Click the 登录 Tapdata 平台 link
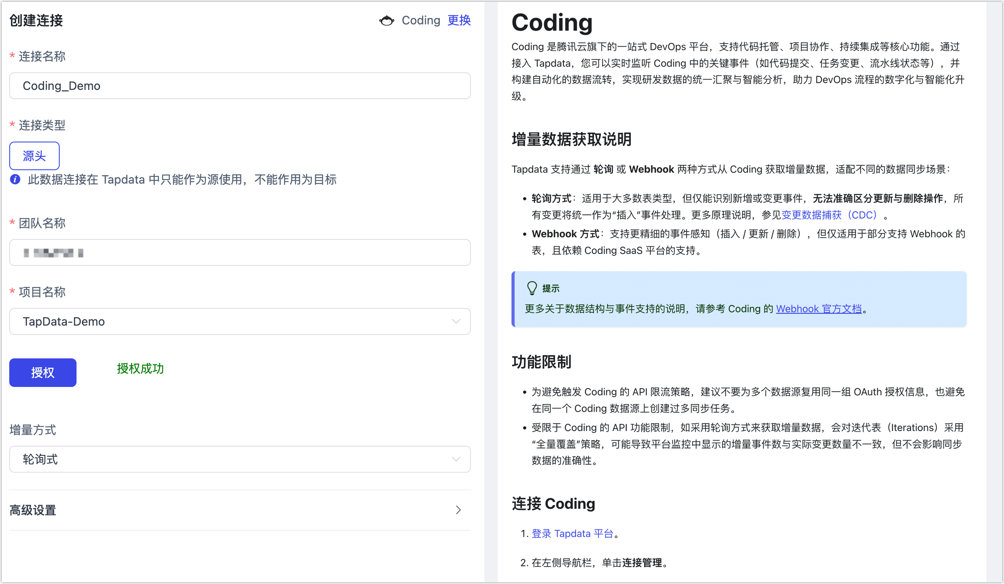This screenshot has height=584, width=1004. (574, 533)
